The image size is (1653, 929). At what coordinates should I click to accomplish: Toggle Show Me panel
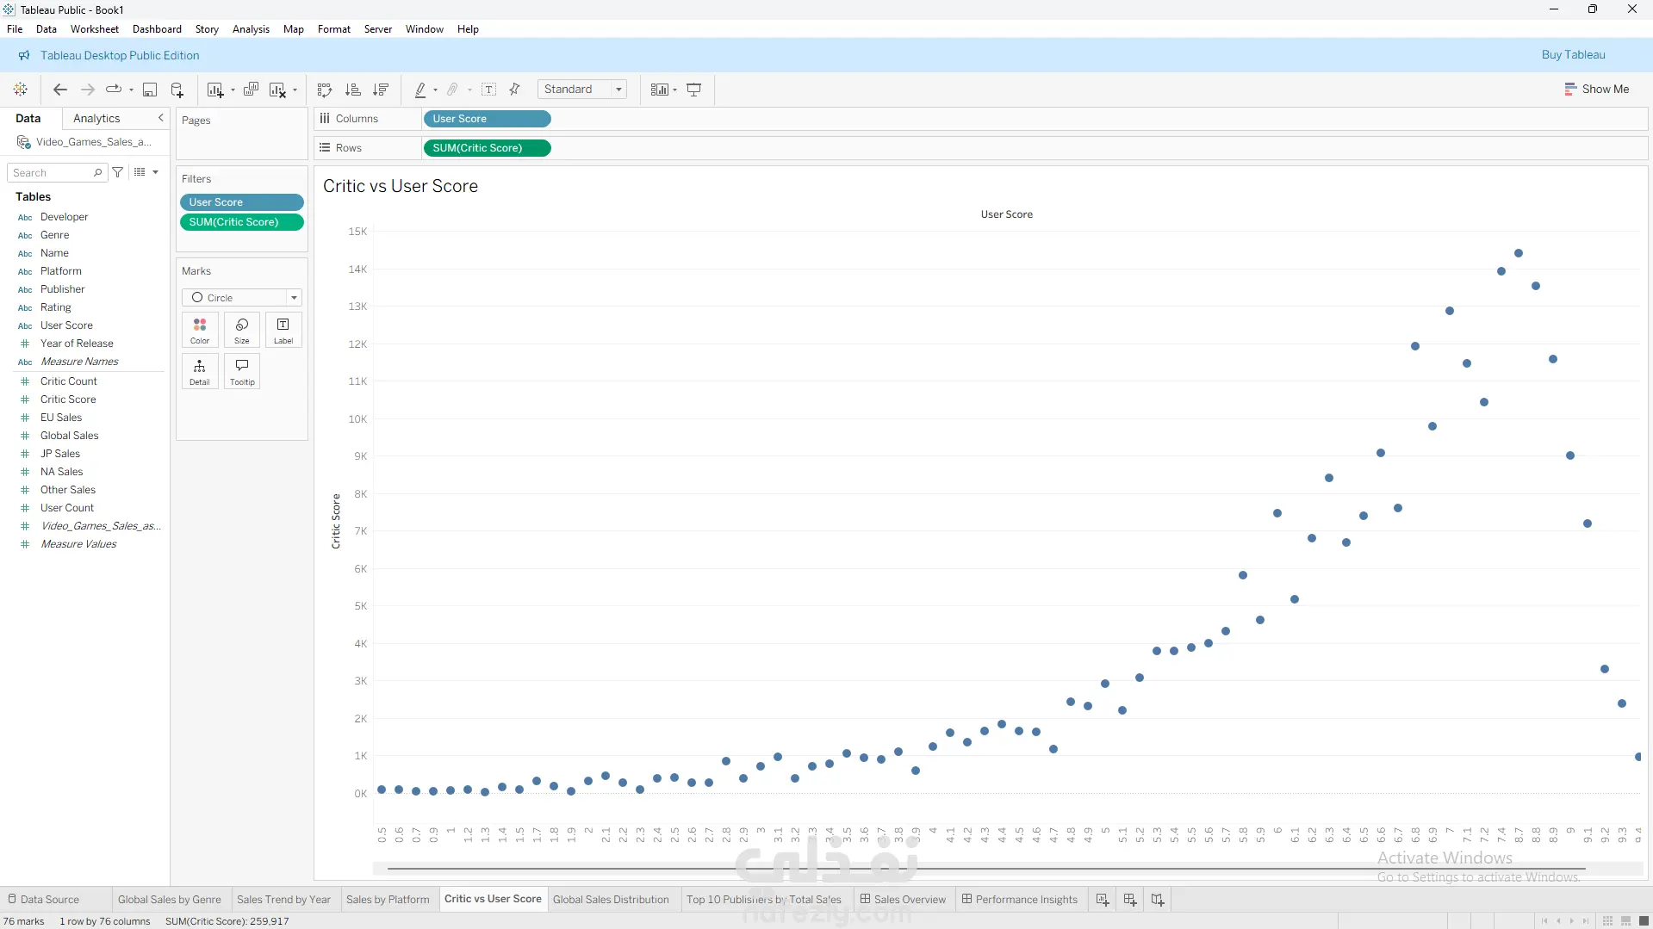click(1596, 90)
